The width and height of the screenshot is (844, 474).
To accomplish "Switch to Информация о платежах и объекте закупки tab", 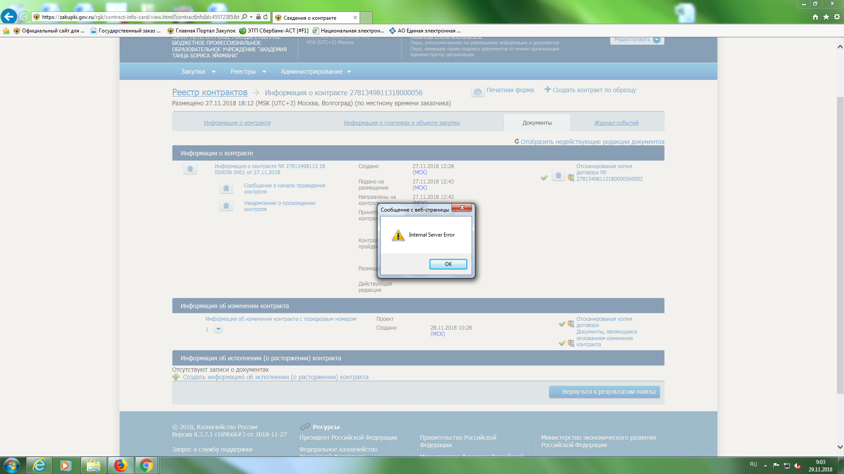I will (x=401, y=123).
